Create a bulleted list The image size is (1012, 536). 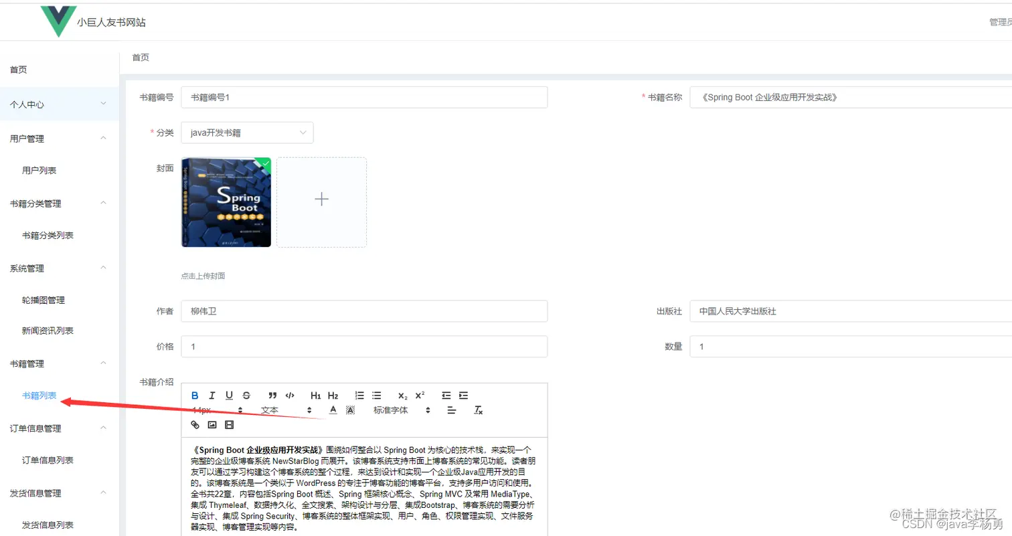(x=377, y=395)
